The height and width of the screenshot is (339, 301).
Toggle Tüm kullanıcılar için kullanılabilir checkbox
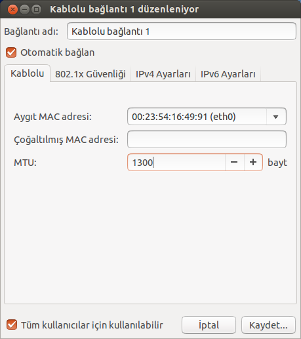click(x=12, y=325)
